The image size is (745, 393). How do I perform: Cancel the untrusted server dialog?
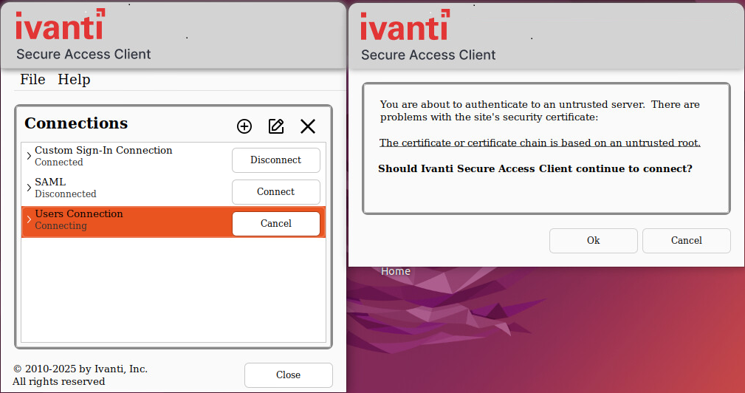click(x=687, y=241)
